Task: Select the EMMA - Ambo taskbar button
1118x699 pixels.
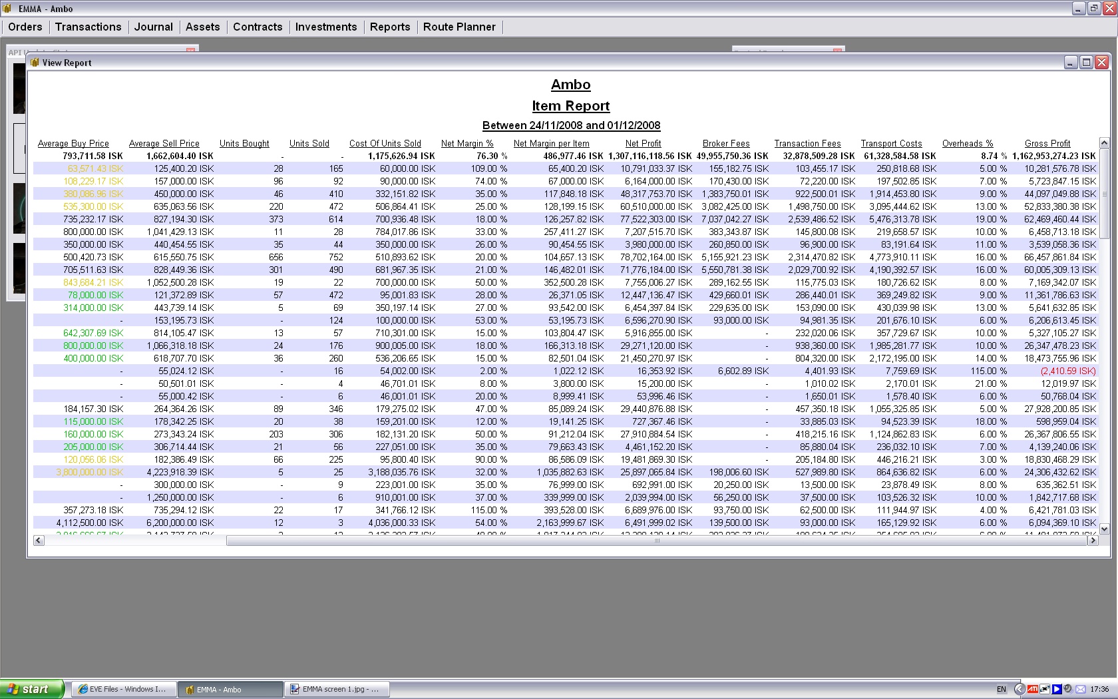Action: coord(230,689)
